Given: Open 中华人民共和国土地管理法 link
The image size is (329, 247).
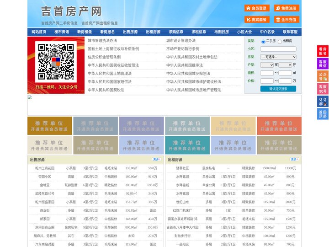Looking at the screenshot, I should (110, 73).
